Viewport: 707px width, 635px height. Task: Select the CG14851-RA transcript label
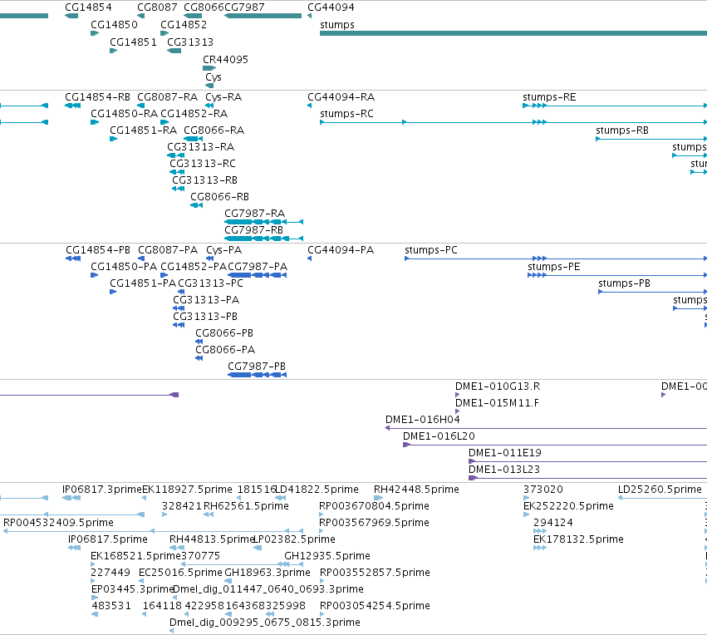[144, 130]
